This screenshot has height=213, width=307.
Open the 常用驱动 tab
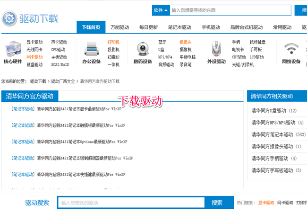[282, 27]
